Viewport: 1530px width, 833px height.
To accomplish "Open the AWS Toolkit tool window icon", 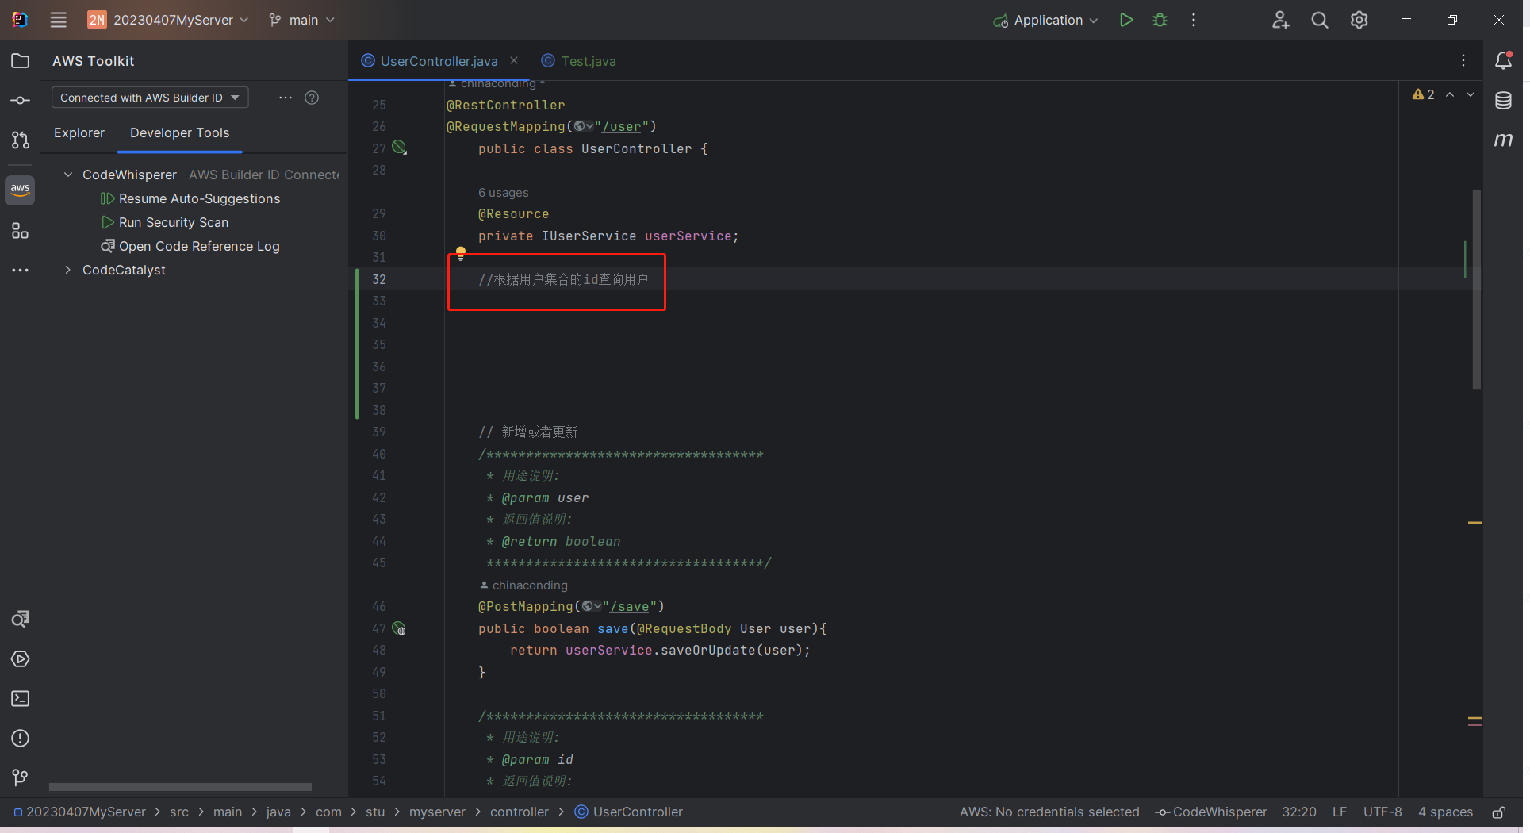I will pyautogui.click(x=20, y=190).
